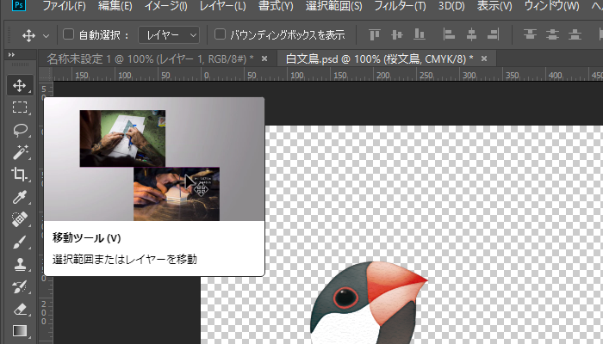
Task: Enable the 自動選択 checkbox
Action: point(68,34)
